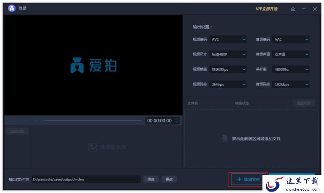This screenshot has width=324, height=193.
Task: Expand the 音频声道 双声道 dropdown
Action: [x=291, y=54]
